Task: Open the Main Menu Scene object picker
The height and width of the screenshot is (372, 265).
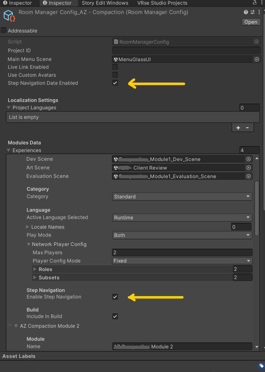Action: point(256,59)
